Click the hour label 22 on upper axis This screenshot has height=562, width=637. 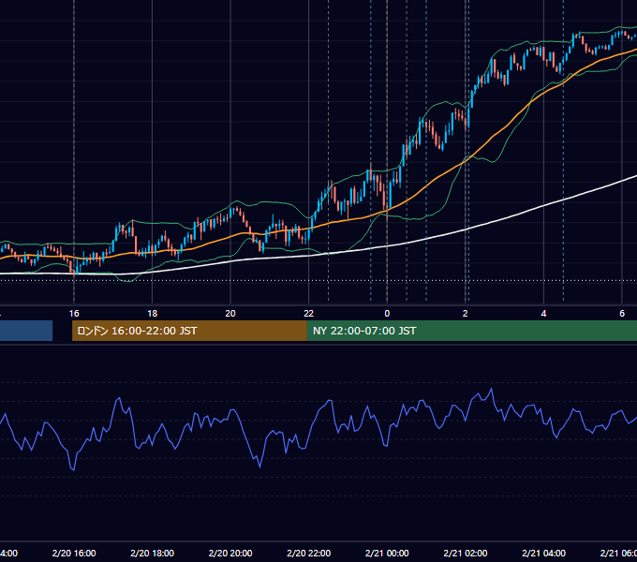pyautogui.click(x=309, y=314)
